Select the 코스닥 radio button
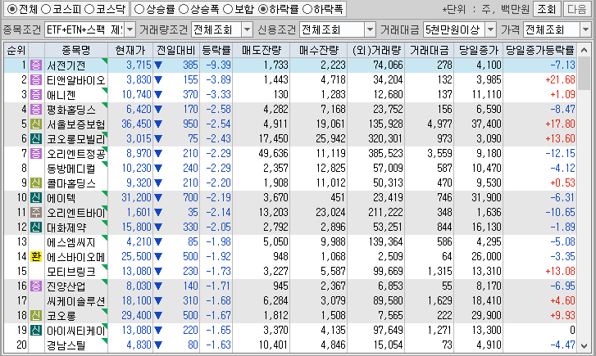The height and width of the screenshot is (356, 596). point(89,9)
